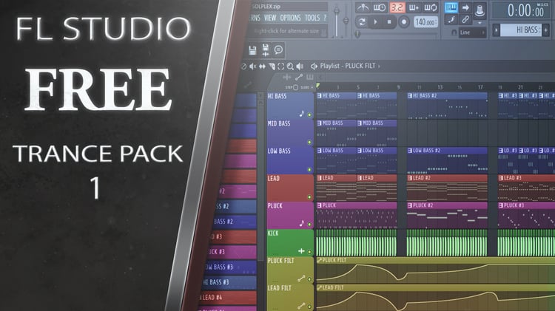The width and height of the screenshot is (555, 311).
Task: Toggle loop recording icon
Action: 431,7
